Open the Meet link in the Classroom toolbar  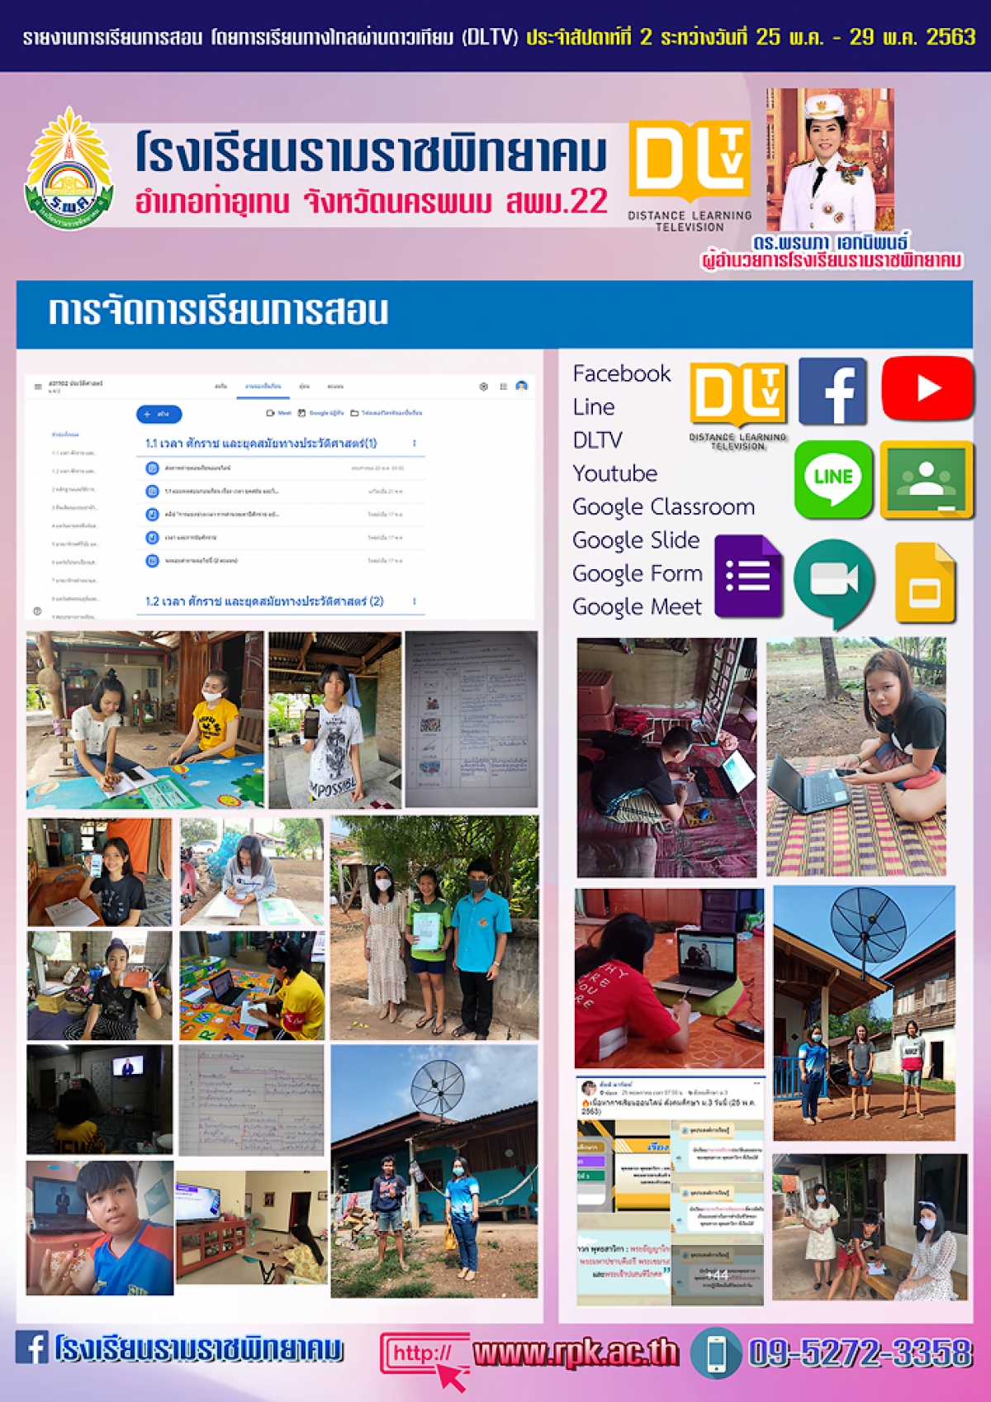click(x=279, y=413)
